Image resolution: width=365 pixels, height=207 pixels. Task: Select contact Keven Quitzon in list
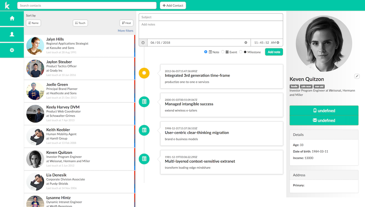[x=79, y=159]
